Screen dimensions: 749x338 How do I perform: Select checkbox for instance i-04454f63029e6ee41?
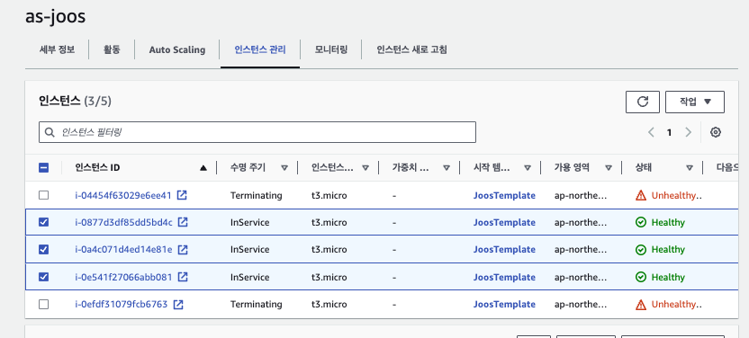(x=43, y=195)
